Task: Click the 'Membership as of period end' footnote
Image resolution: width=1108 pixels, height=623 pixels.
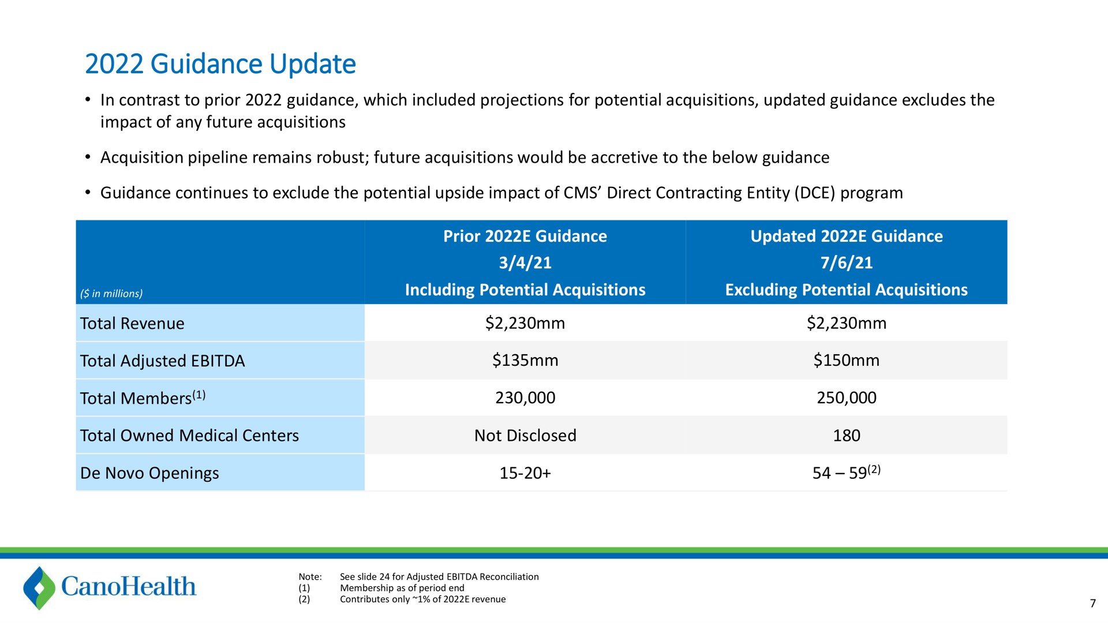Action: [x=402, y=588]
